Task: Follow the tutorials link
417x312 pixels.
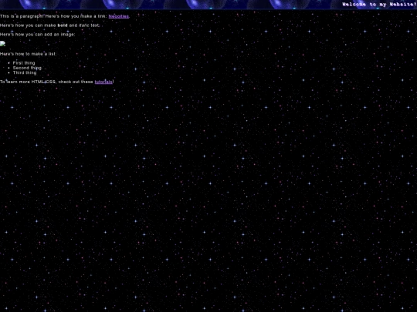Action: 103,82
